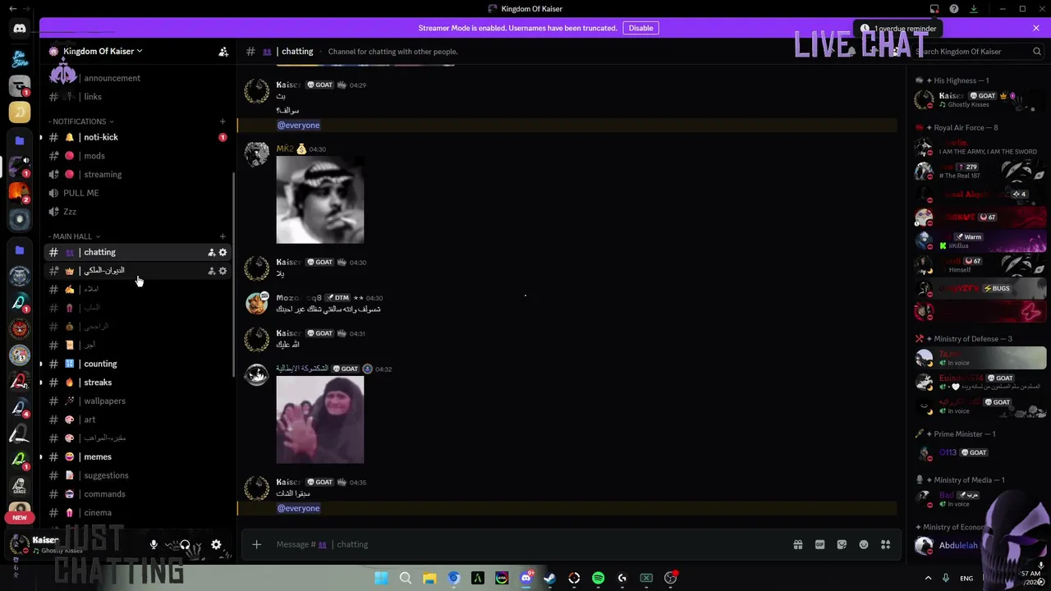Add a channel to NOTIFICATIONS category
1051x591 pixels.
click(223, 121)
